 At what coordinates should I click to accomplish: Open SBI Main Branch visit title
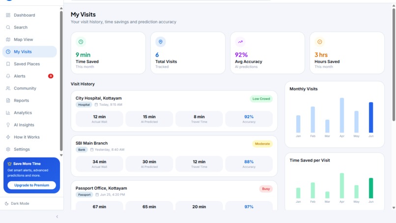[x=91, y=143]
